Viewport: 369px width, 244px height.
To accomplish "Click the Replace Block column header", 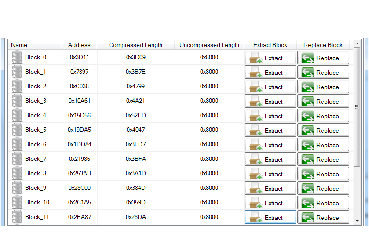I will click(x=323, y=45).
